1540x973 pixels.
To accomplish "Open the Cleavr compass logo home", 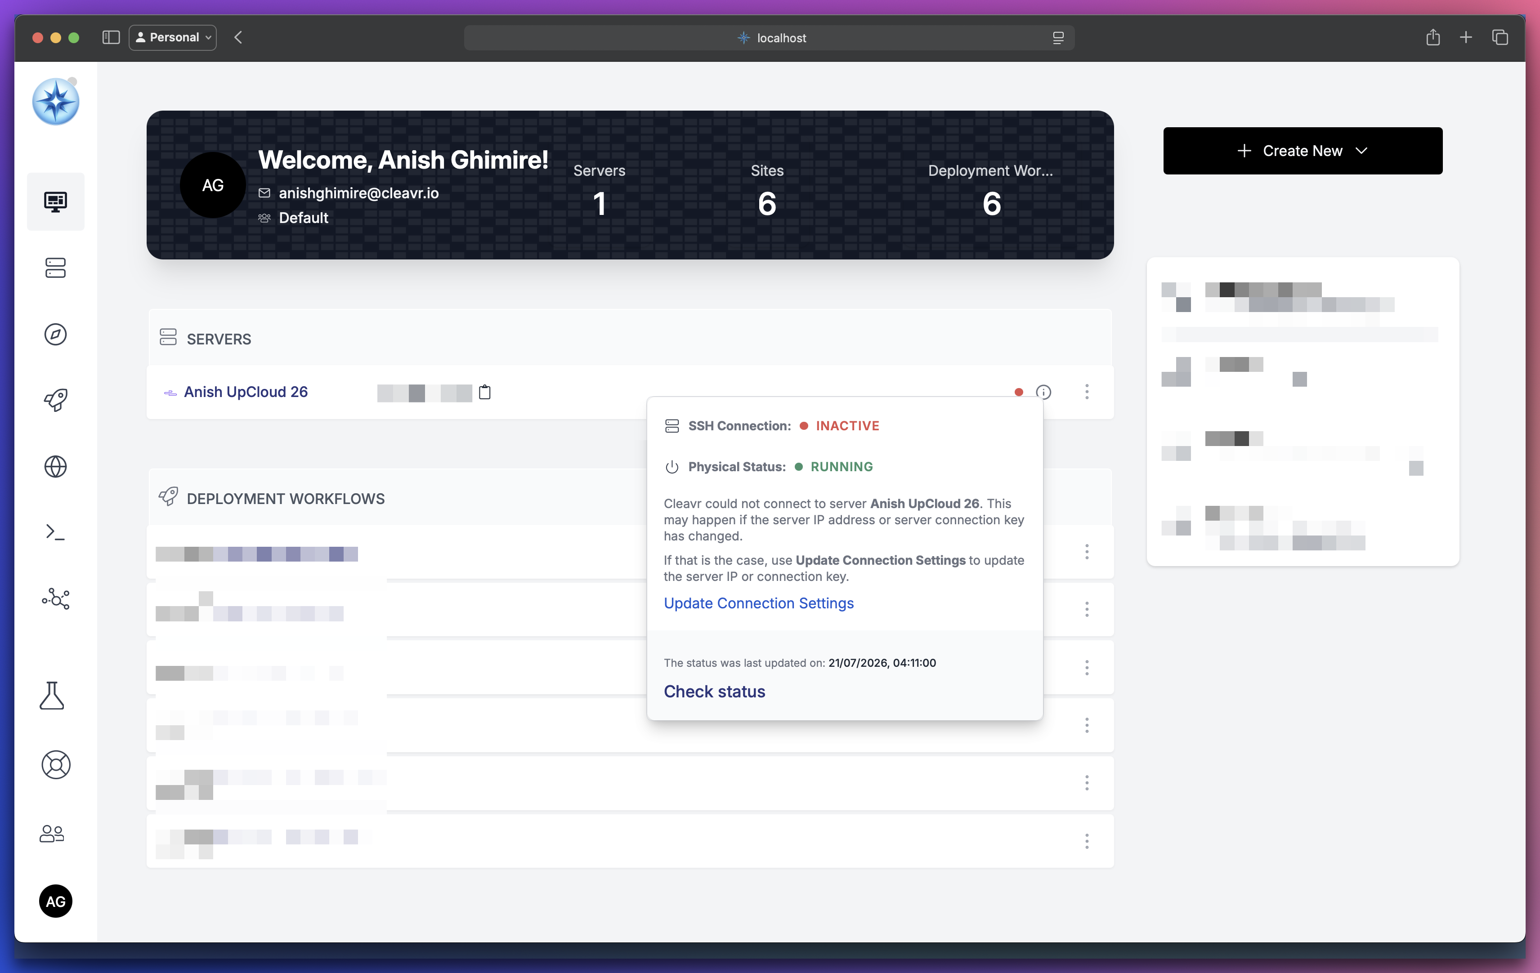I will (x=56, y=102).
